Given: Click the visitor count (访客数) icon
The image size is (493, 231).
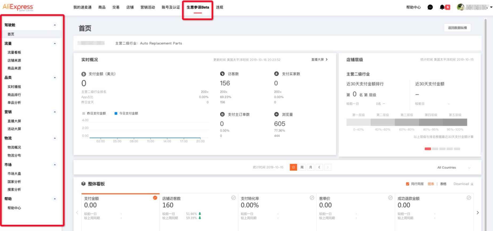Looking at the screenshot, I should click(222, 74).
